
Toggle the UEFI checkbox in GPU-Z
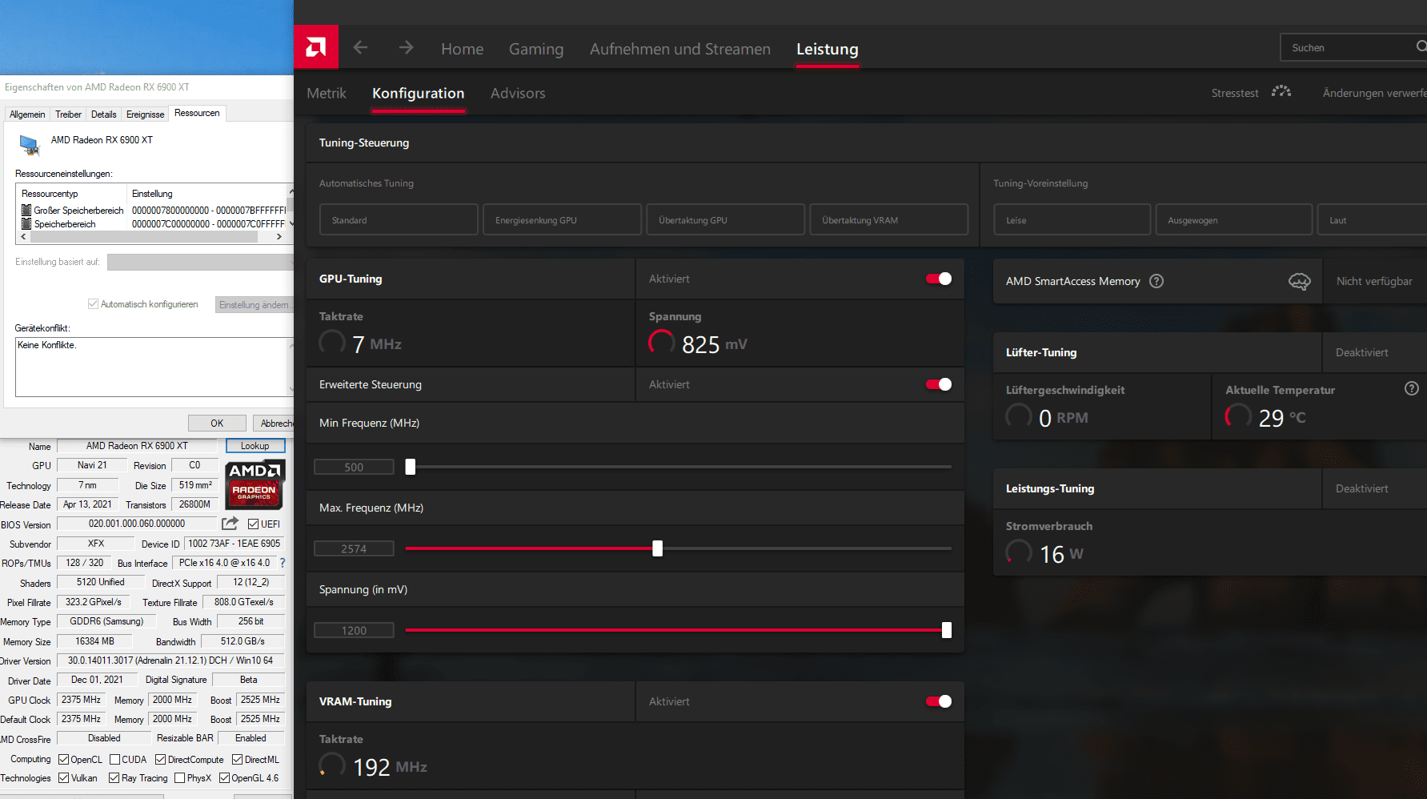click(x=253, y=524)
